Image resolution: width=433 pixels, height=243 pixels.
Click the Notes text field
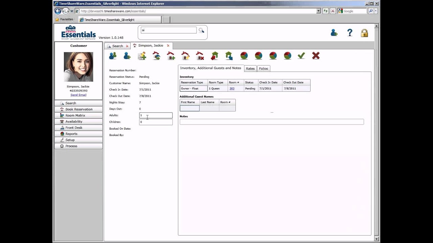click(272, 122)
